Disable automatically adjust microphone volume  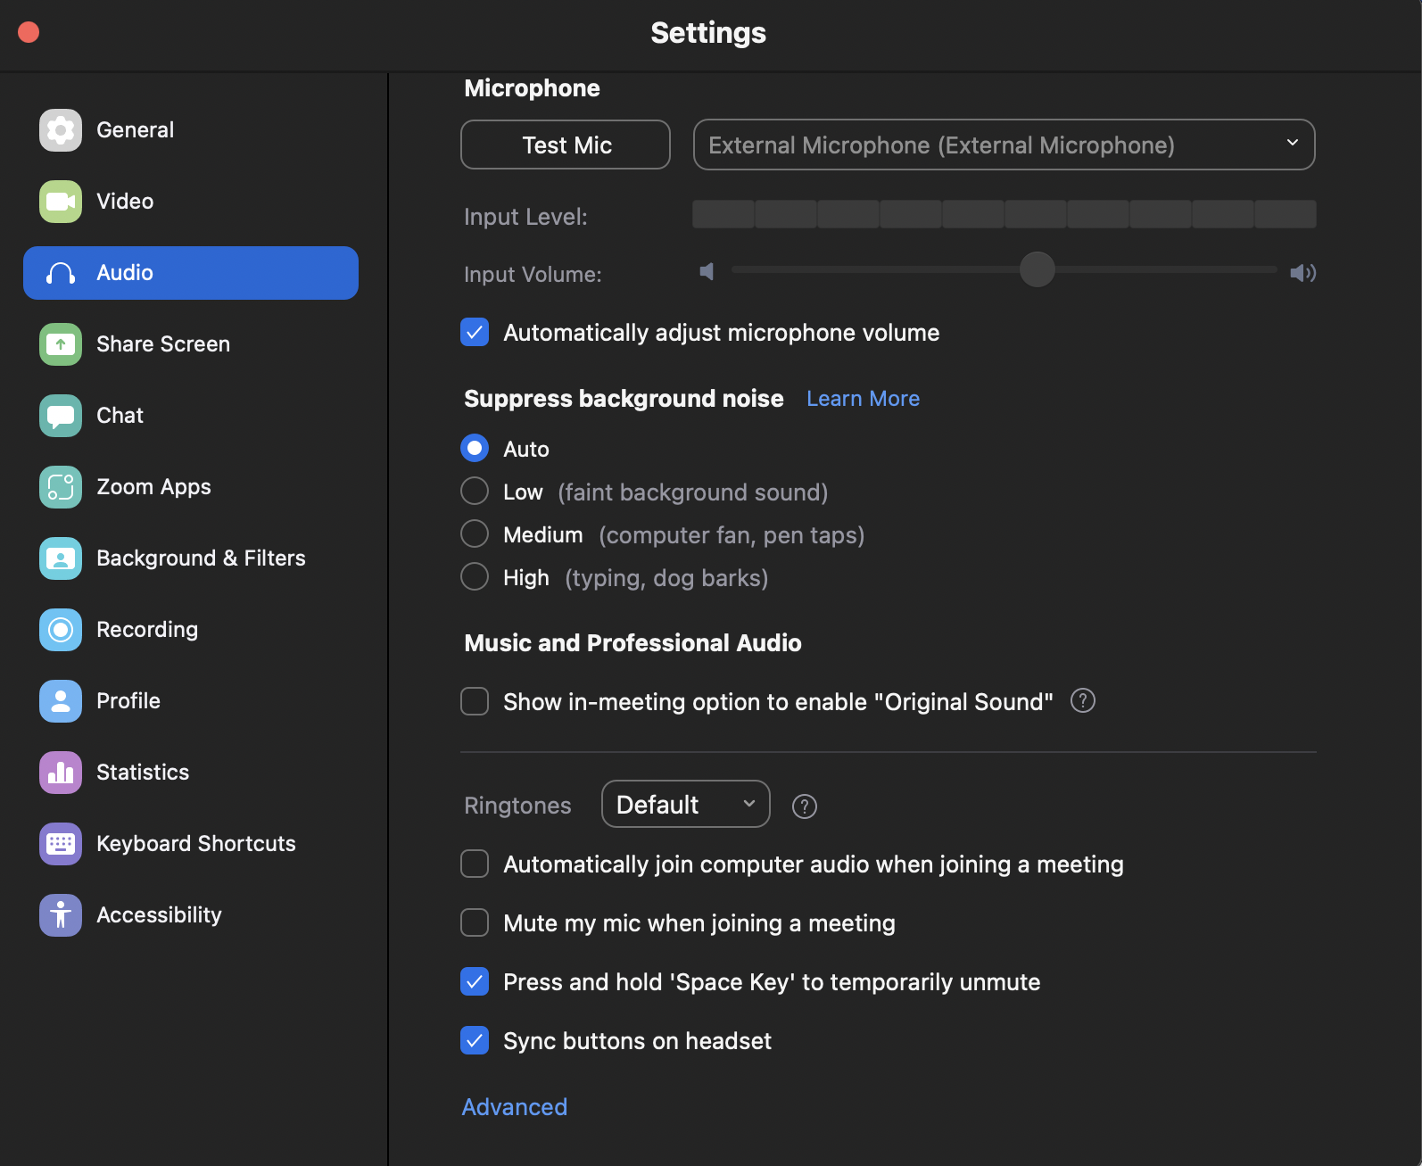475,333
